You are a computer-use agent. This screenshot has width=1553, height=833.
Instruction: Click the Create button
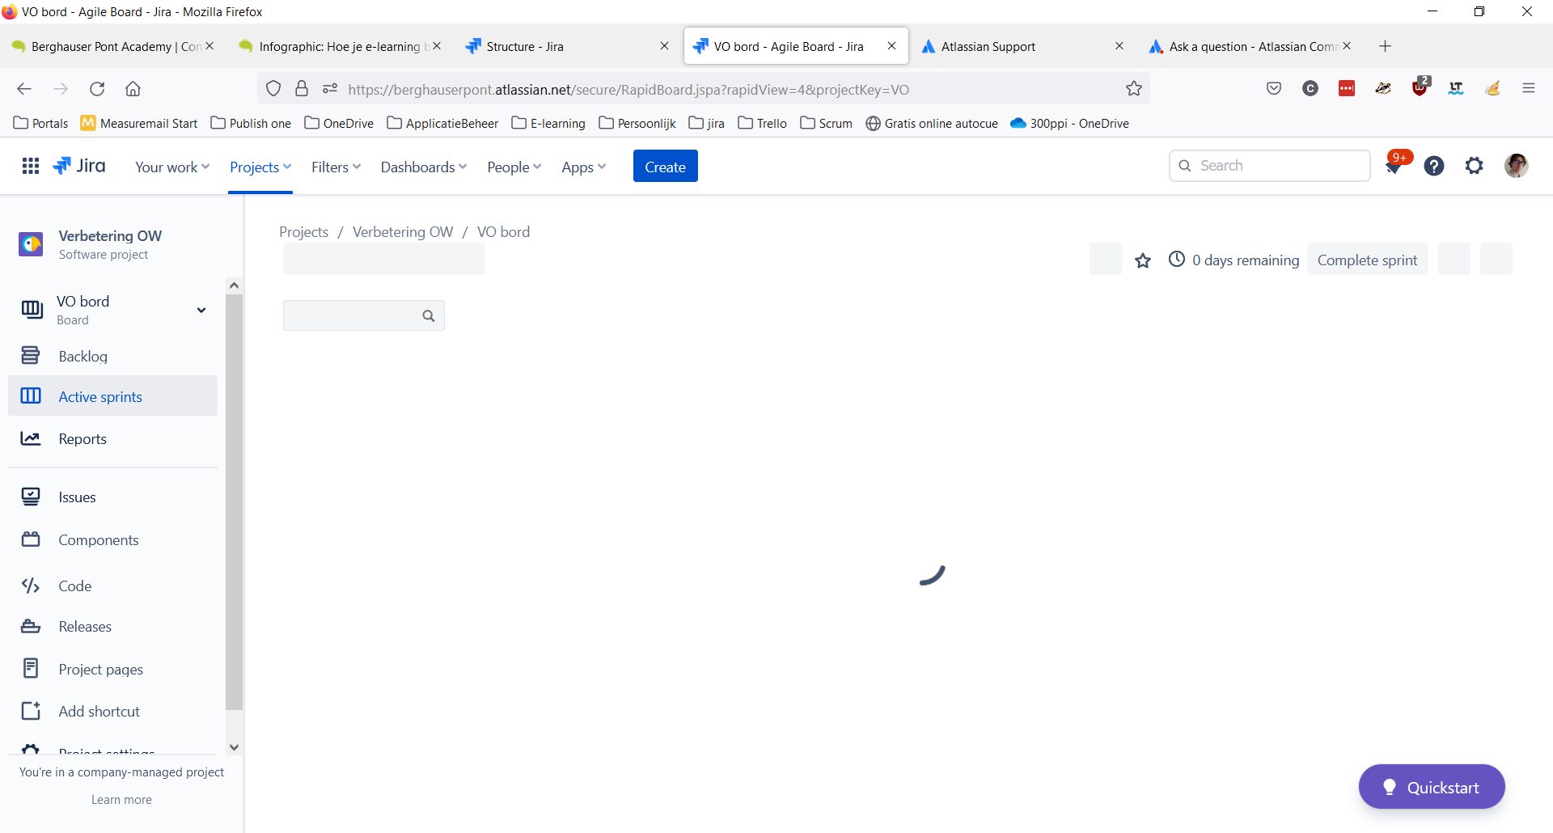(x=665, y=167)
